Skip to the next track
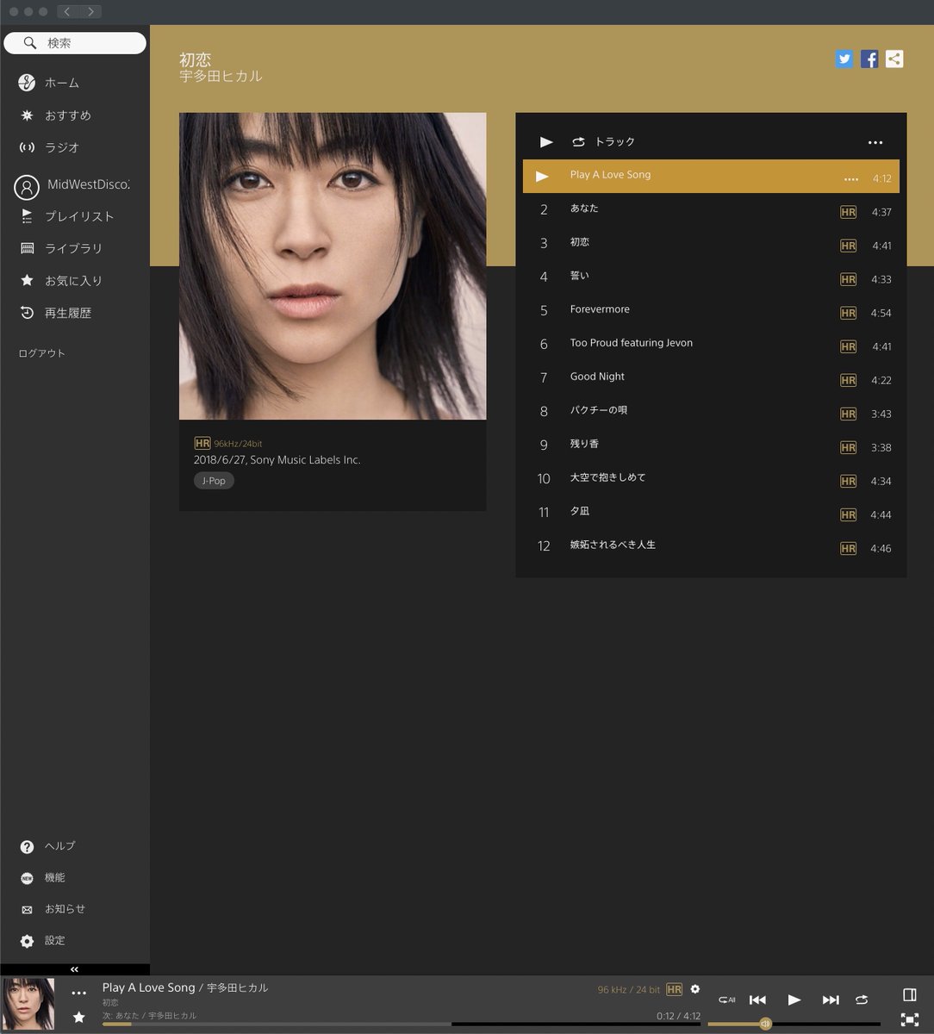934x1034 pixels. (831, 1000)
